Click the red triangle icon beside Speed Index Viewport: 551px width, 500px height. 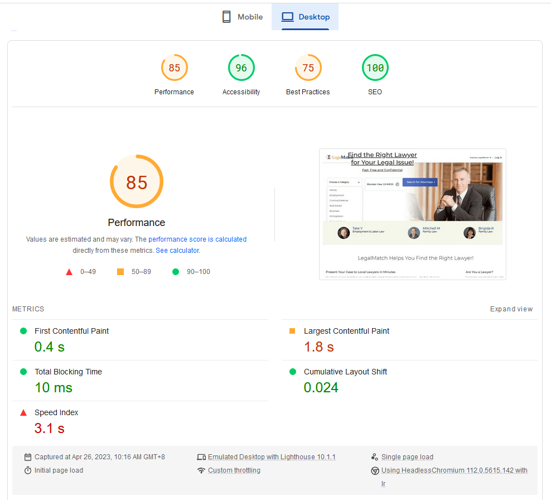(23, 412)
